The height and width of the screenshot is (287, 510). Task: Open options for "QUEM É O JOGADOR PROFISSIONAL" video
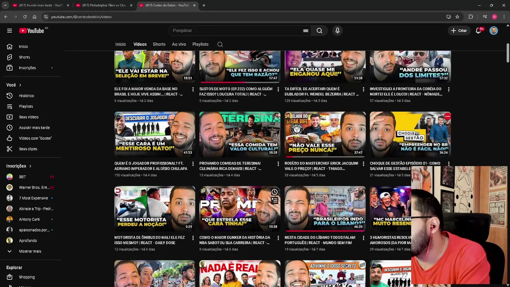pyautogui.click(x=193, y=164)
